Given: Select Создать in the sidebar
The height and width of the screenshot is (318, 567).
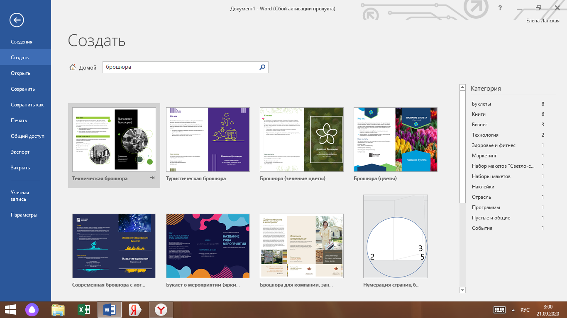Looking at the screenshot, I should pyautogui.click(x=25, y=58).
